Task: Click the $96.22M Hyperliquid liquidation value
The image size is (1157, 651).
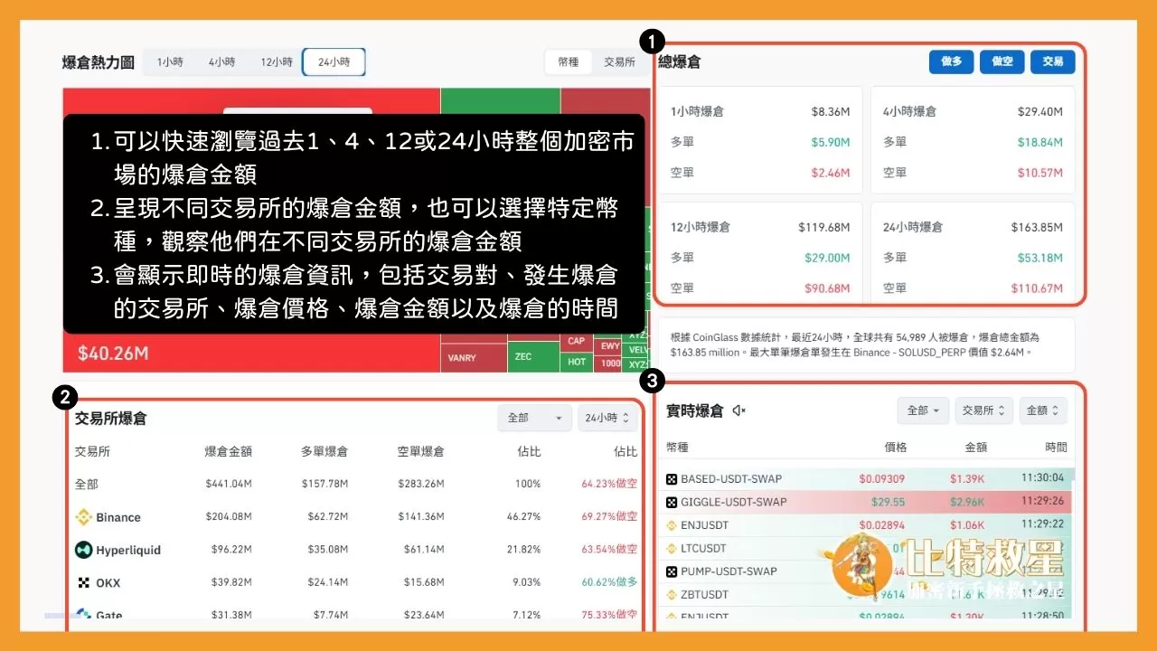Action: pyautogui.click(x=231, y=550)
